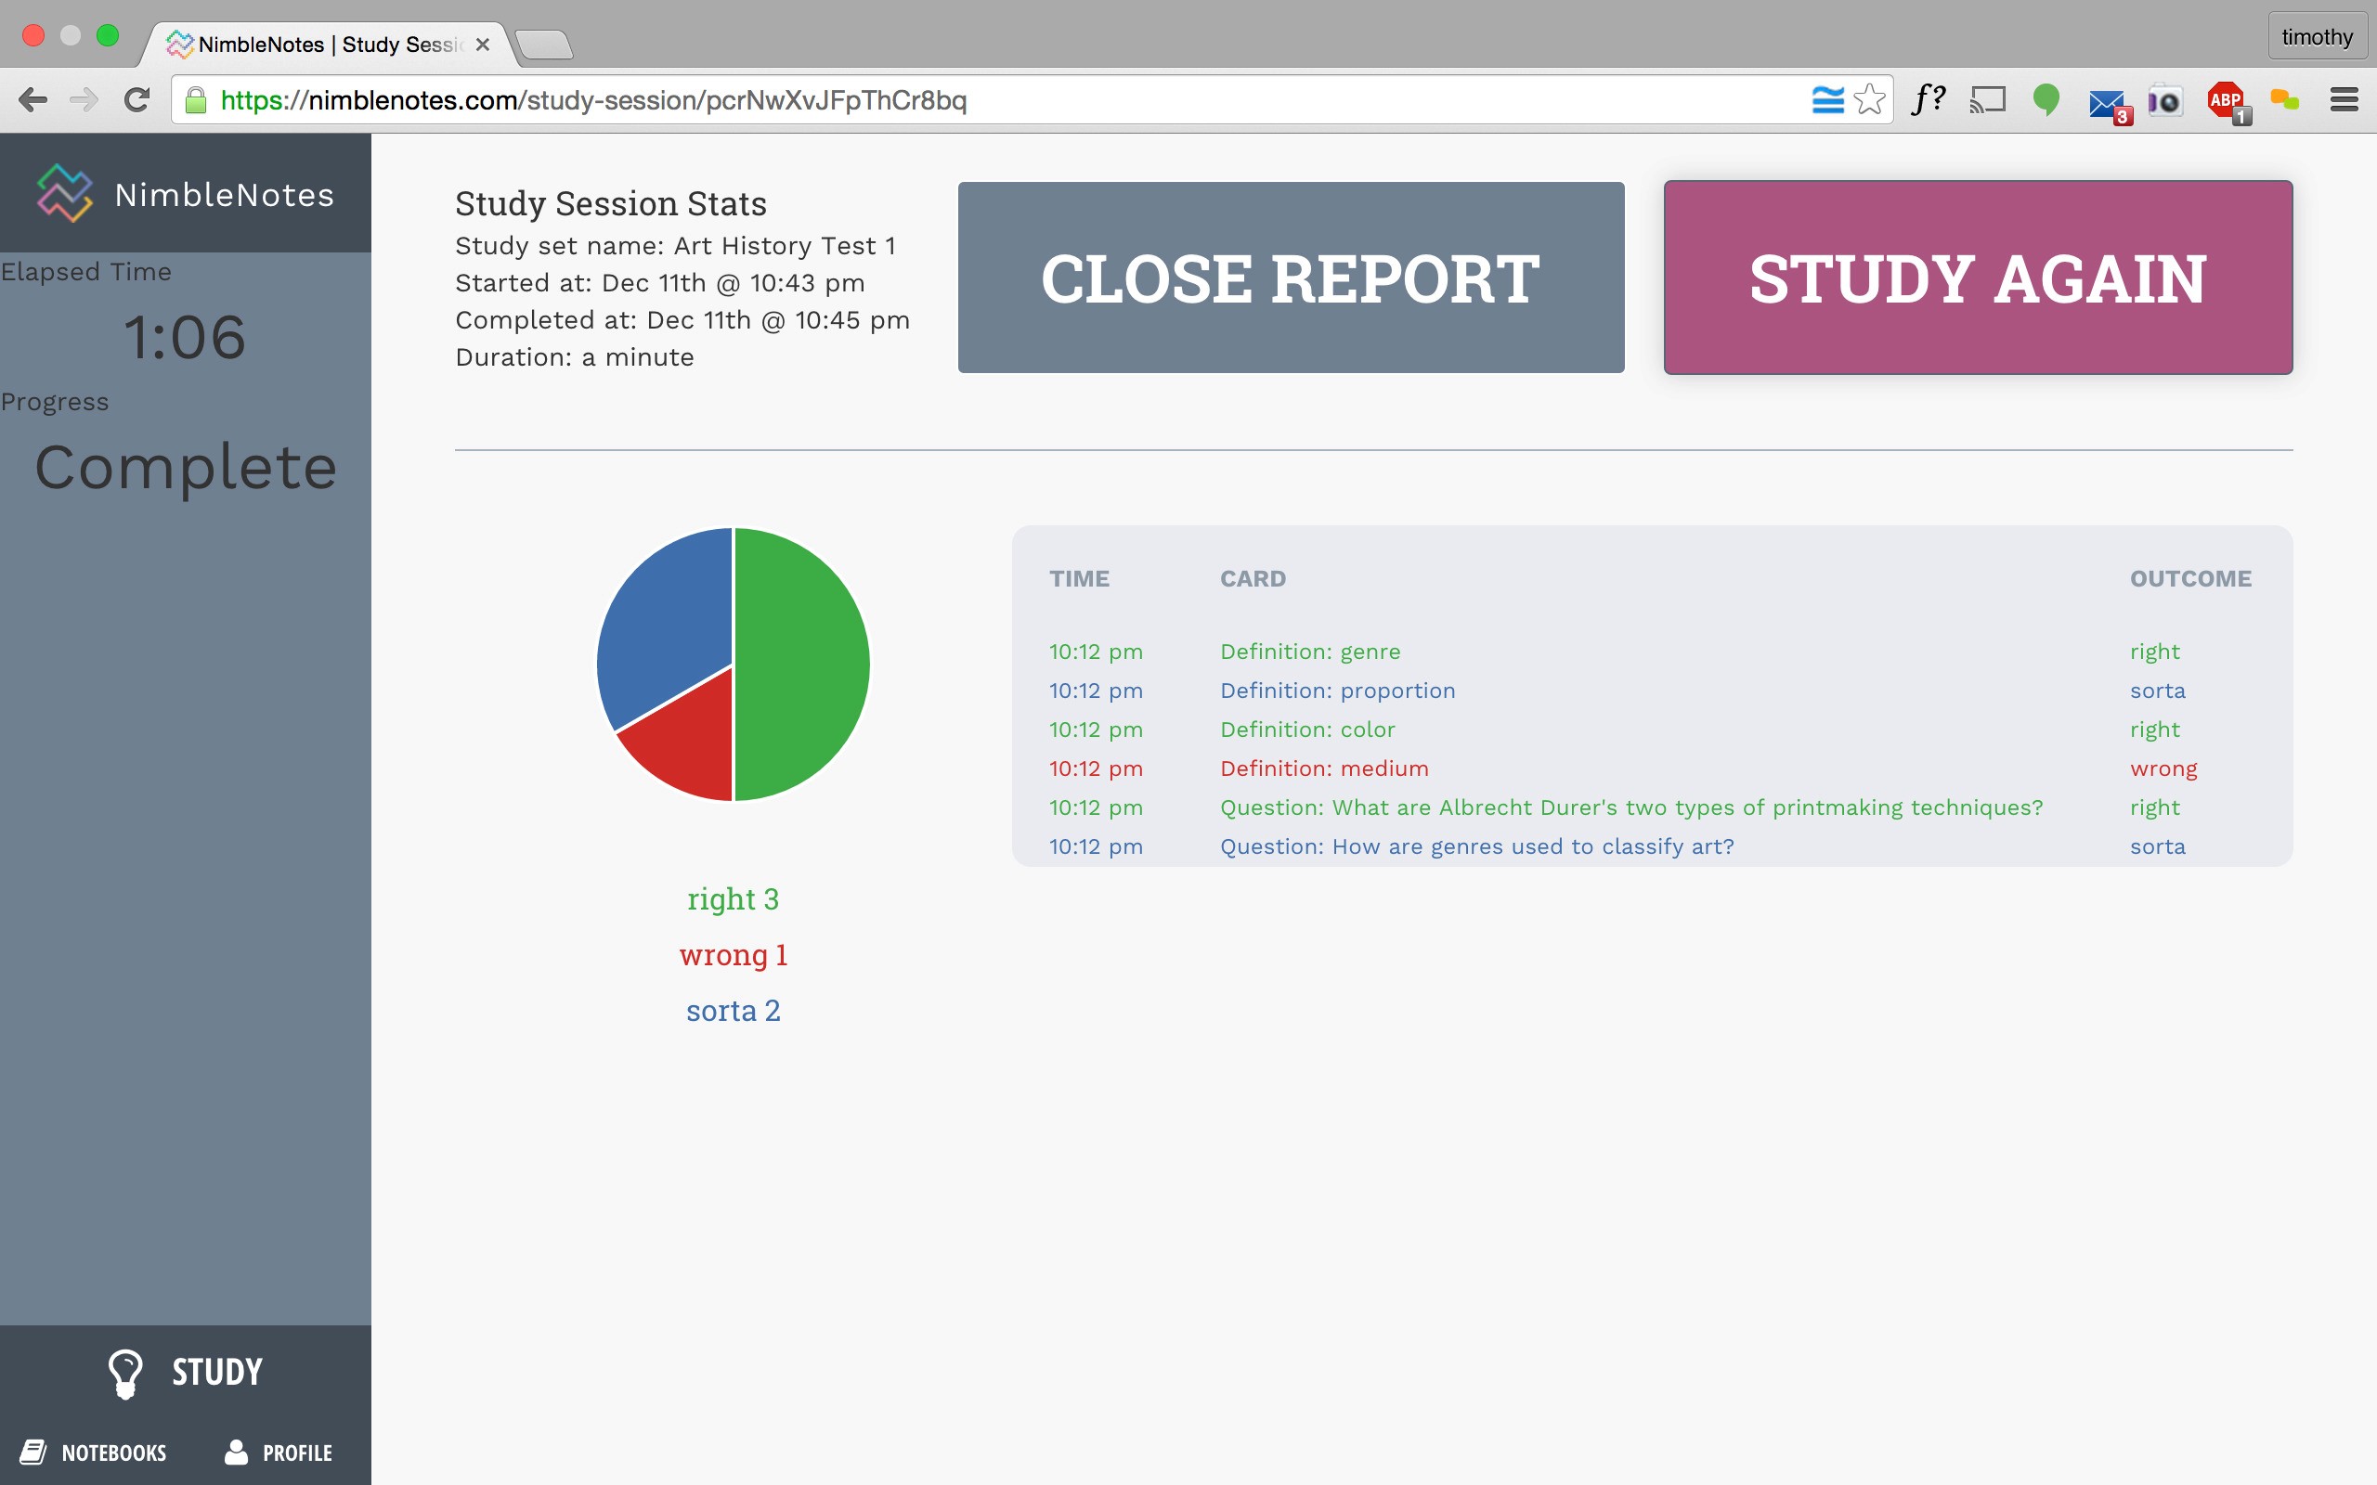The height and width of the screenshot is (1485, 2377).
Task: Click the Definition: medium card row
Action: coord(1323,769)
